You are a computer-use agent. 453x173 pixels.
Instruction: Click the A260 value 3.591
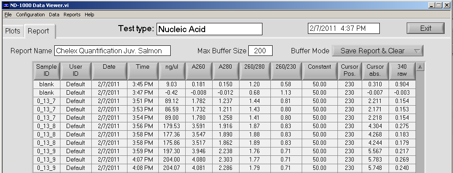click(199, 126)
